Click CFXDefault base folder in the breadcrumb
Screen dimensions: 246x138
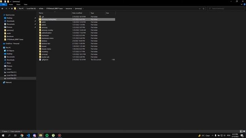[55, 8]
